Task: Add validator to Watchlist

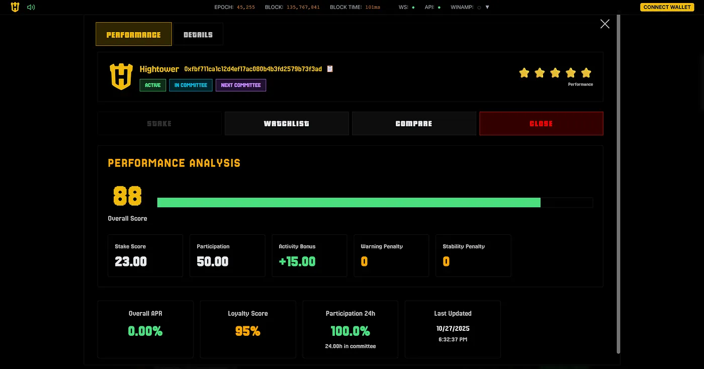Action: pos(287,124)
